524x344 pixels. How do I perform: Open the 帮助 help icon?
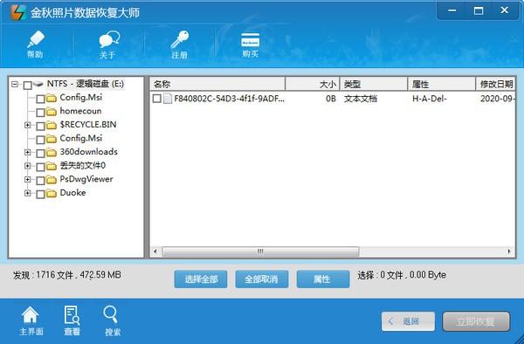(x=36, y=39)
